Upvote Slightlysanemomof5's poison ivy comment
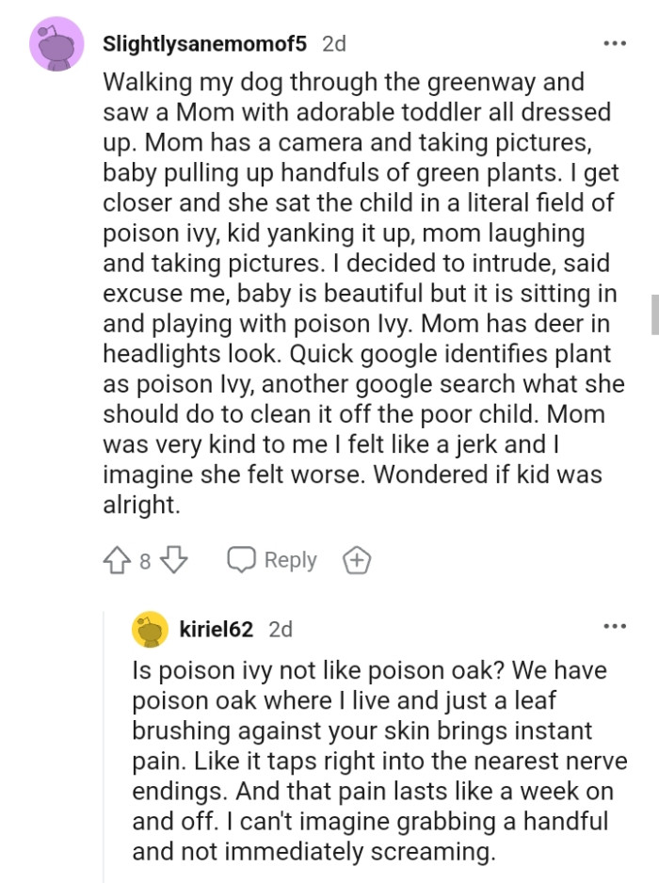The height and width of the screenshot is (883, 659). [117, 559]
